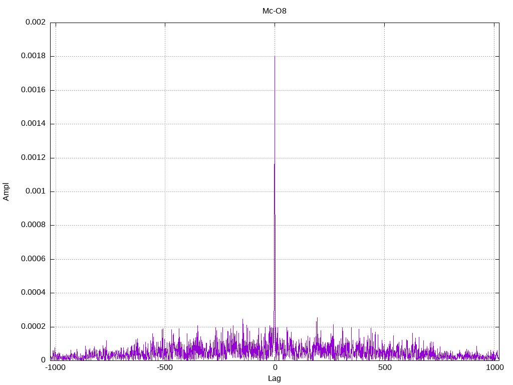Select the 0.0004 y-axis tick label

(x=33, y=293)
